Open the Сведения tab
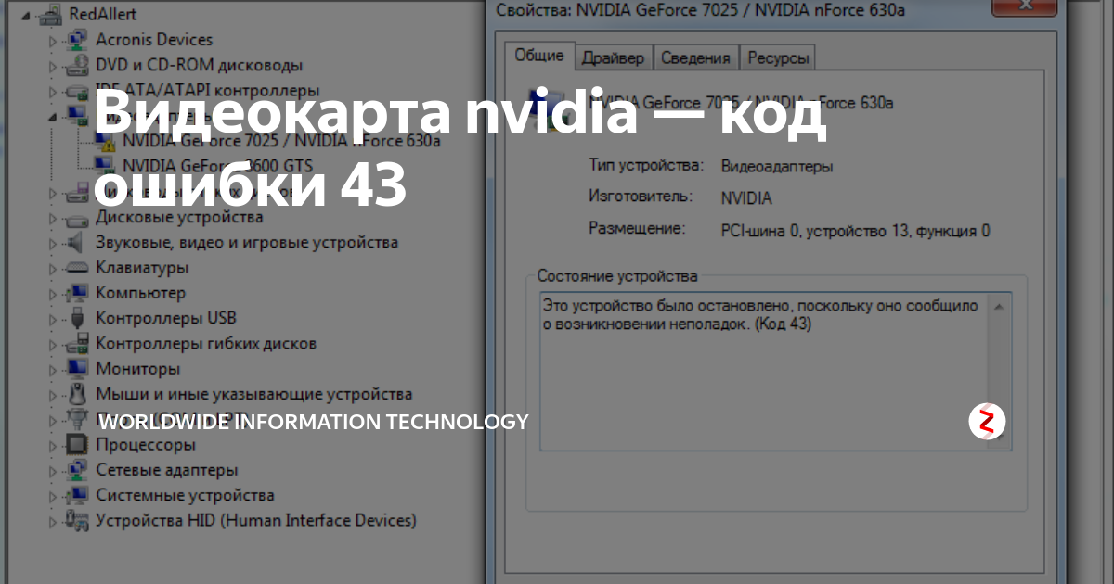The height and width of the screenshot is (584, 1114). [x=695, y=57]
